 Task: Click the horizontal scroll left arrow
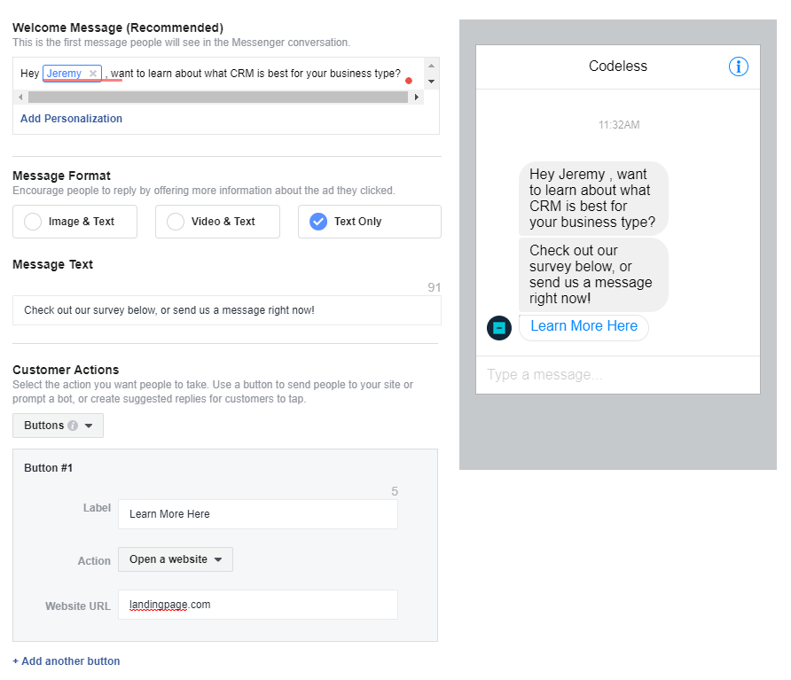coord(20,97)
